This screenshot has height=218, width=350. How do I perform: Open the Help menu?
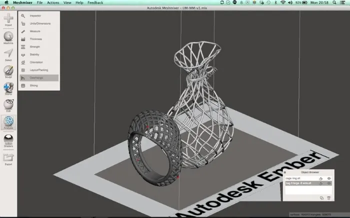(79, 2)
